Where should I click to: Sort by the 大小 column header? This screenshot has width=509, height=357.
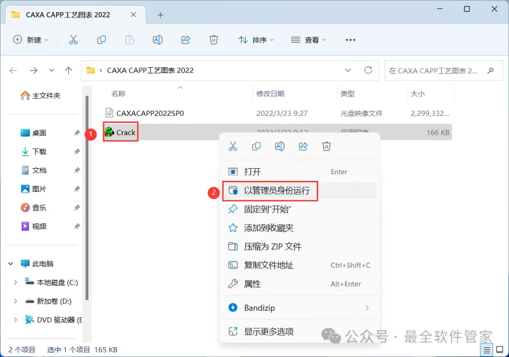[418, 94]
